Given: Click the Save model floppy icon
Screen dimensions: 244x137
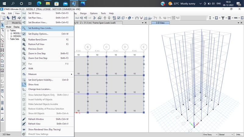Looking at the screenshot, I should pos(14,18).
